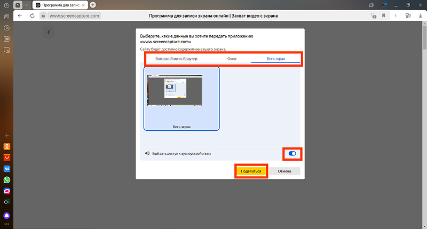Go back with the browser arrow

20,16
